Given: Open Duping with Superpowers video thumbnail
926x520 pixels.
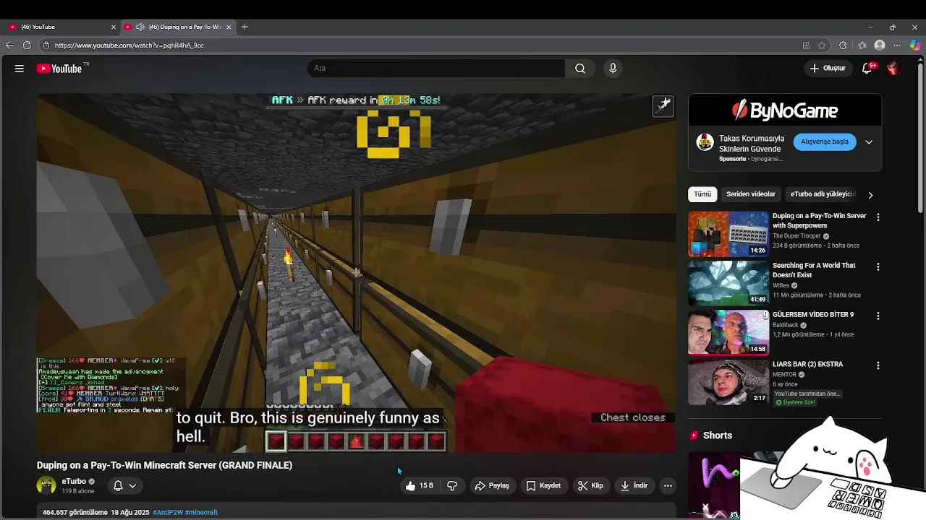Looking at the screenshot, I should click(x=729, y=234).
